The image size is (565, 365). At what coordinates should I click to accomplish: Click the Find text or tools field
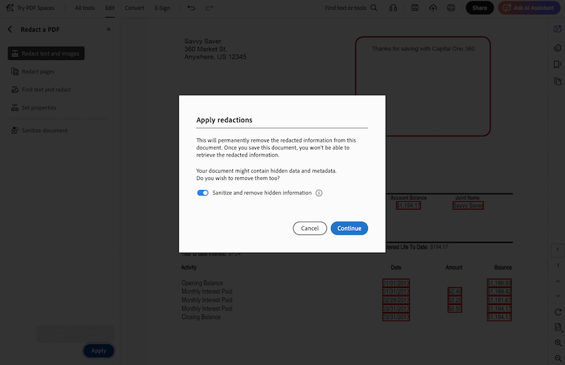coord(345,8)
